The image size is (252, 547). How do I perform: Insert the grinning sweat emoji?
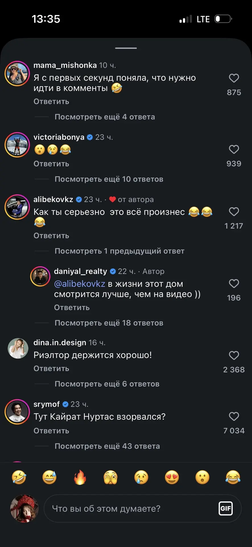pos(49,477)
